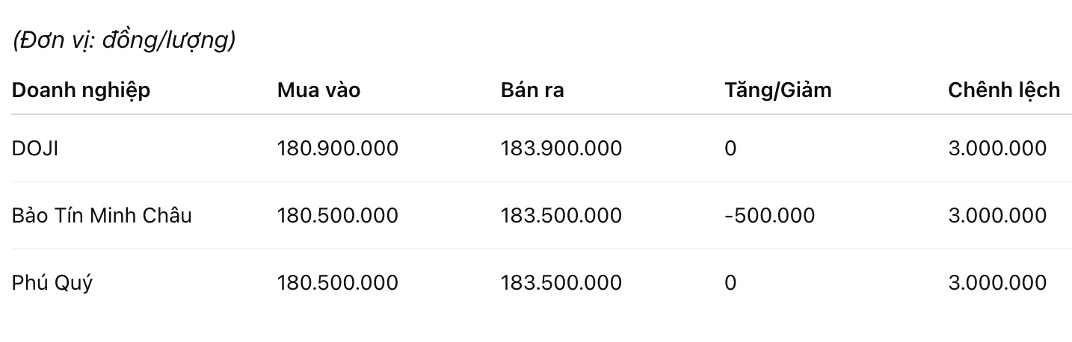1072x342 pixels.
Task: Click the Mua vào column header
Action: [x=318, y=90]
